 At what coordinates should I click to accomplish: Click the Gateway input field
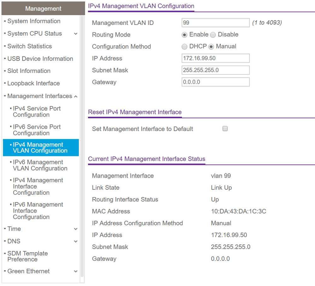tap(216, 82)
